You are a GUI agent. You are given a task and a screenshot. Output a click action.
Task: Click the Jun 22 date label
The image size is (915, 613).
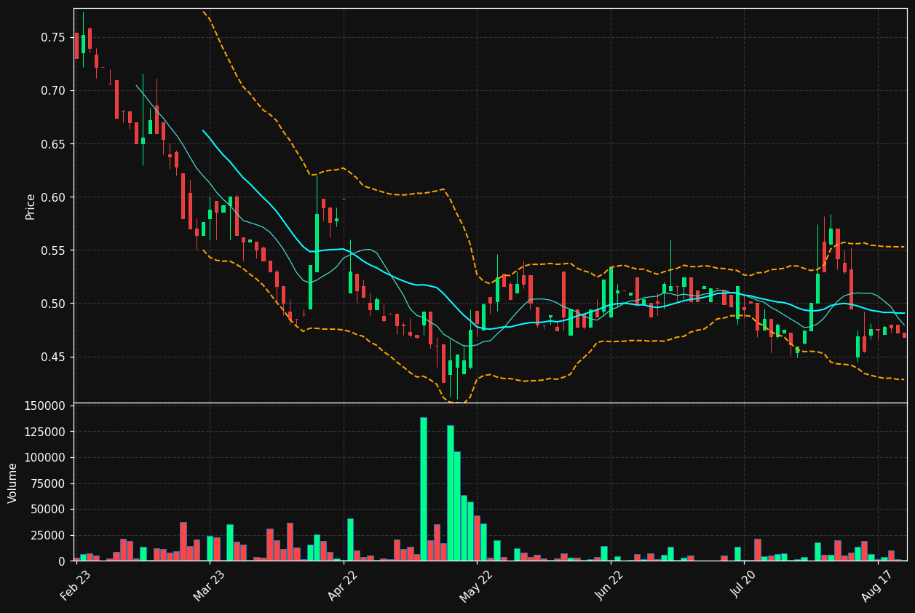point(610,585)
